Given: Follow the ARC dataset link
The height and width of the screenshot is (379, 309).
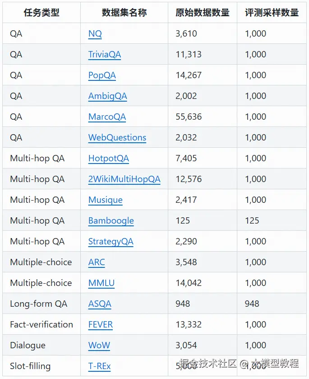Looking at the screenshot, I should click(x=97, y=262).
